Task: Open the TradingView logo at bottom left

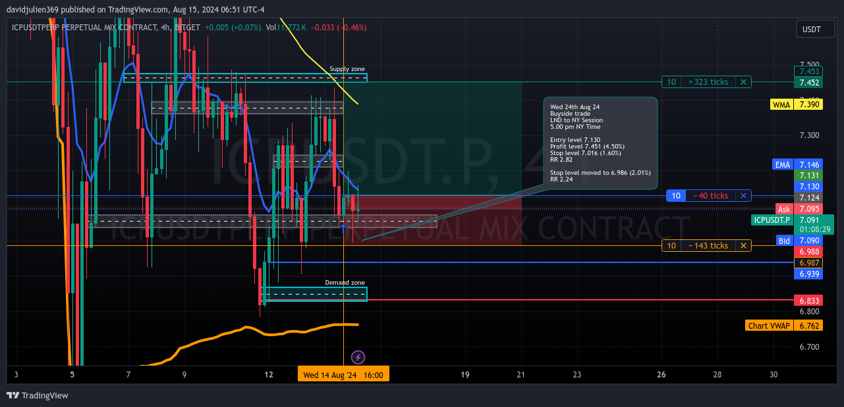Action: tap(38, 395)
